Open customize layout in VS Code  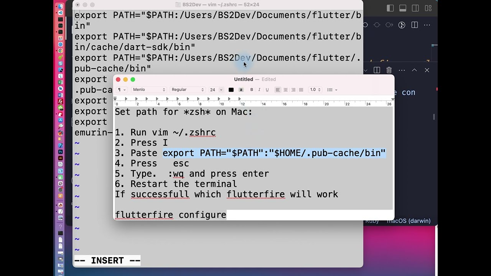click(428, 8)
